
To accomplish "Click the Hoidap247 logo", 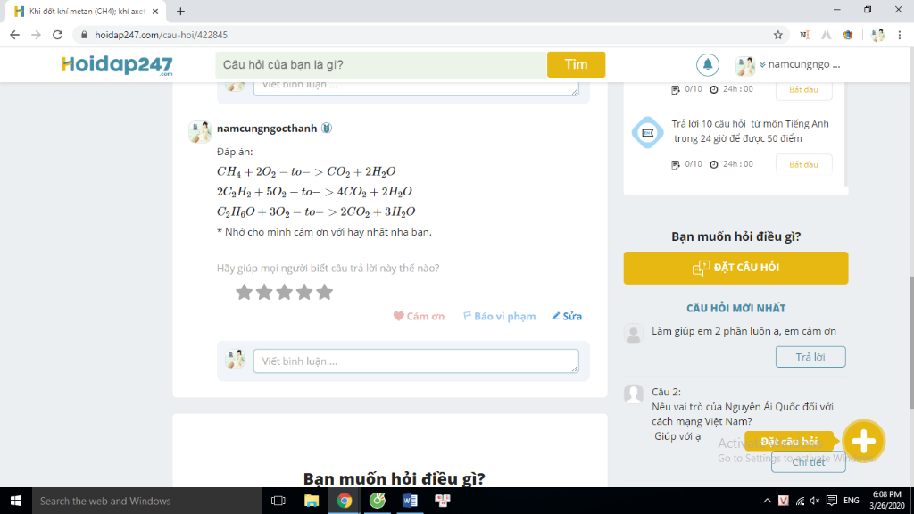I will click(x=117, y=65).
